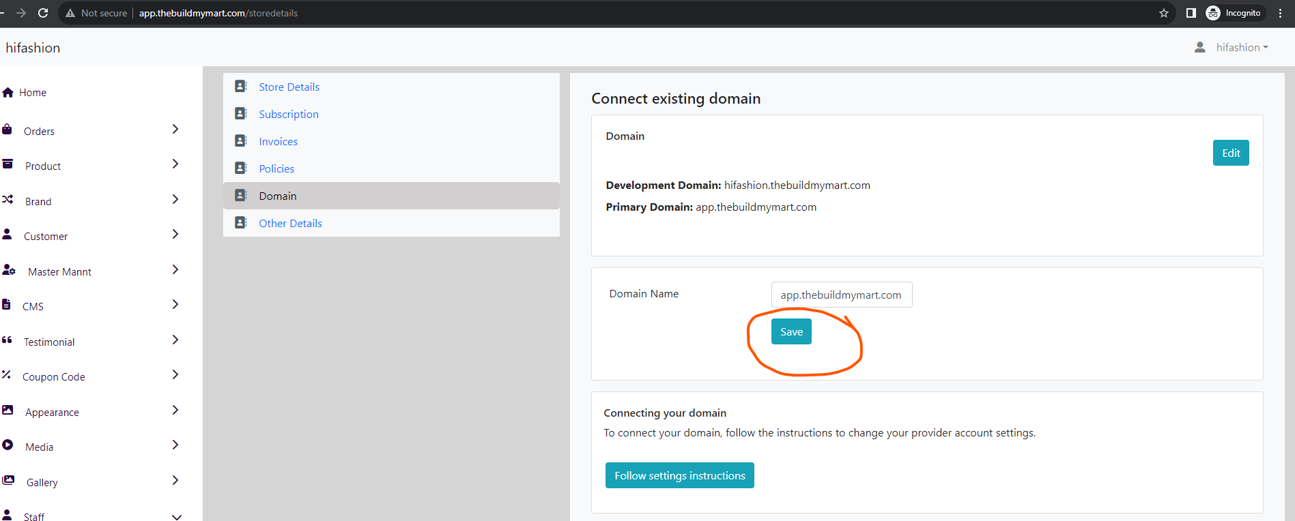Click the 'Primary Domain:' label text
The image size is (1295, 521).
[649, 207]
